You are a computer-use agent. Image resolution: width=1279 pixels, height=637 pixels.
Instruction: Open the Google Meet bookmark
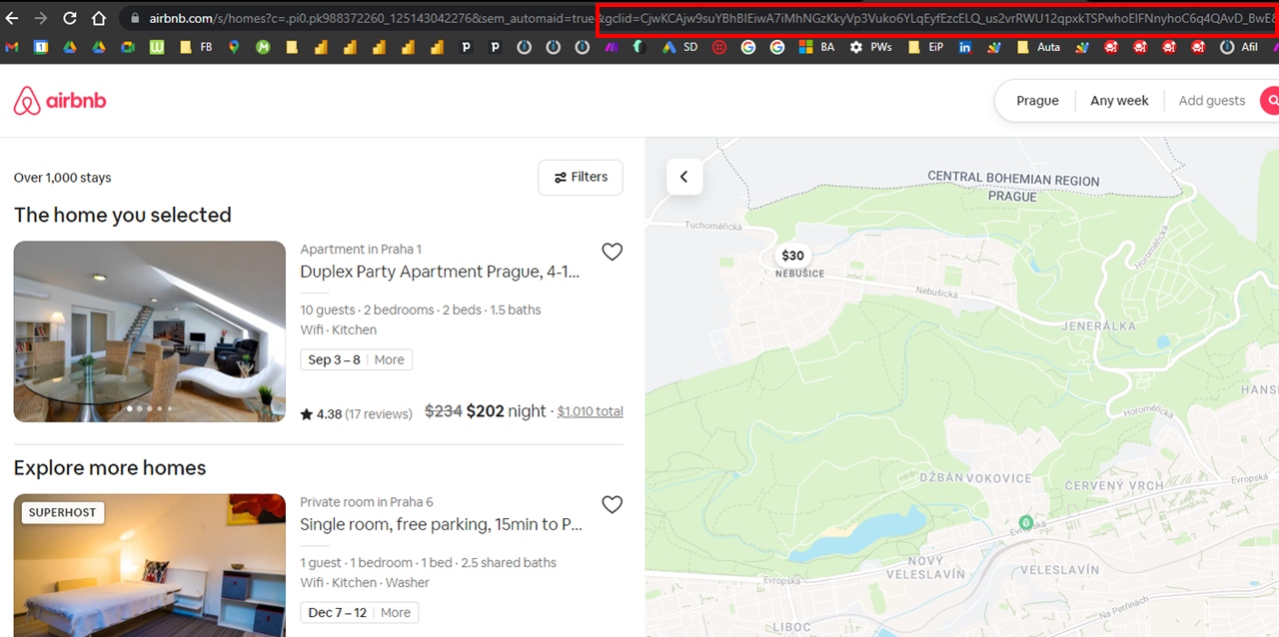[x=128, y=47]
